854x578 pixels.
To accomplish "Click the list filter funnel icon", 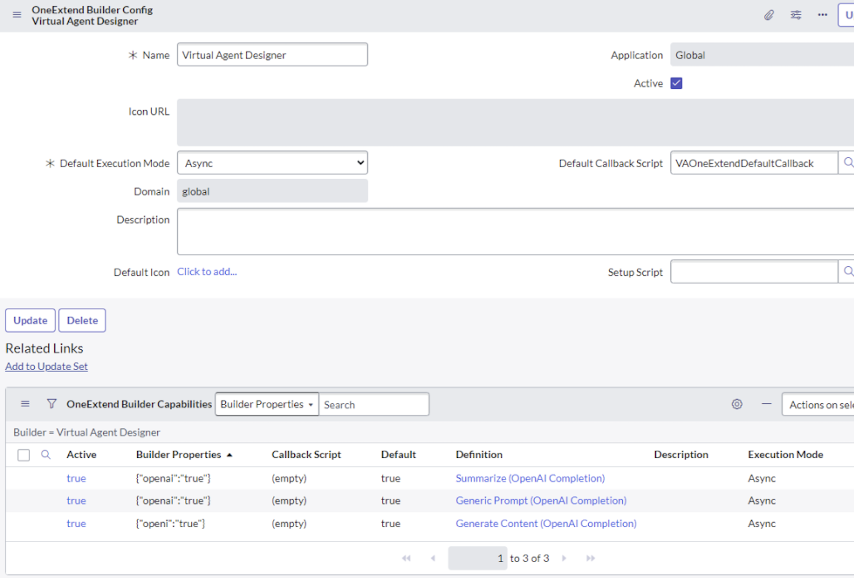I will point(51,404).
